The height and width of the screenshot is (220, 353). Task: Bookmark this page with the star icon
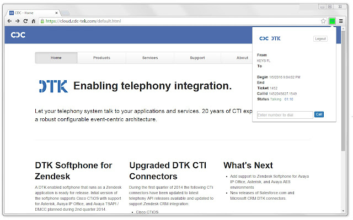(x=323, y=21)
